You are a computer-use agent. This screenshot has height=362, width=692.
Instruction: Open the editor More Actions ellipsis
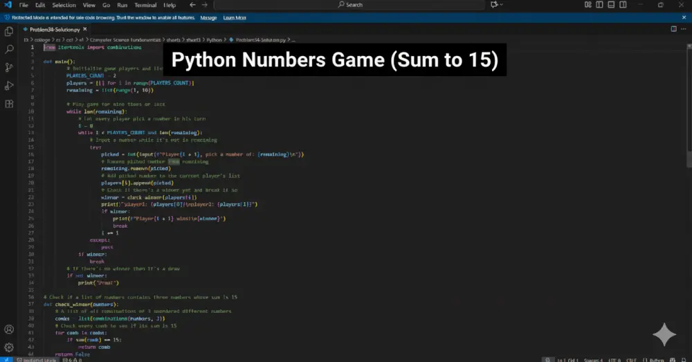point(684,29)
